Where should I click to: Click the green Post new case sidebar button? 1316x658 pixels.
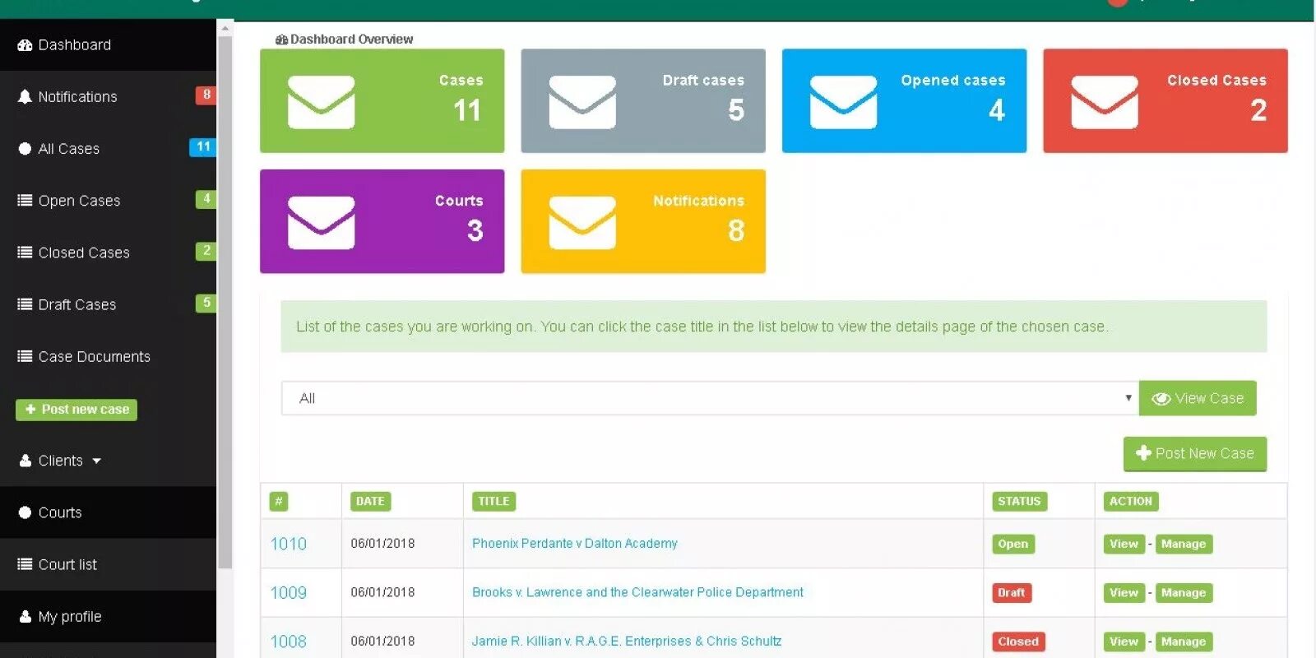coord(76,410)
